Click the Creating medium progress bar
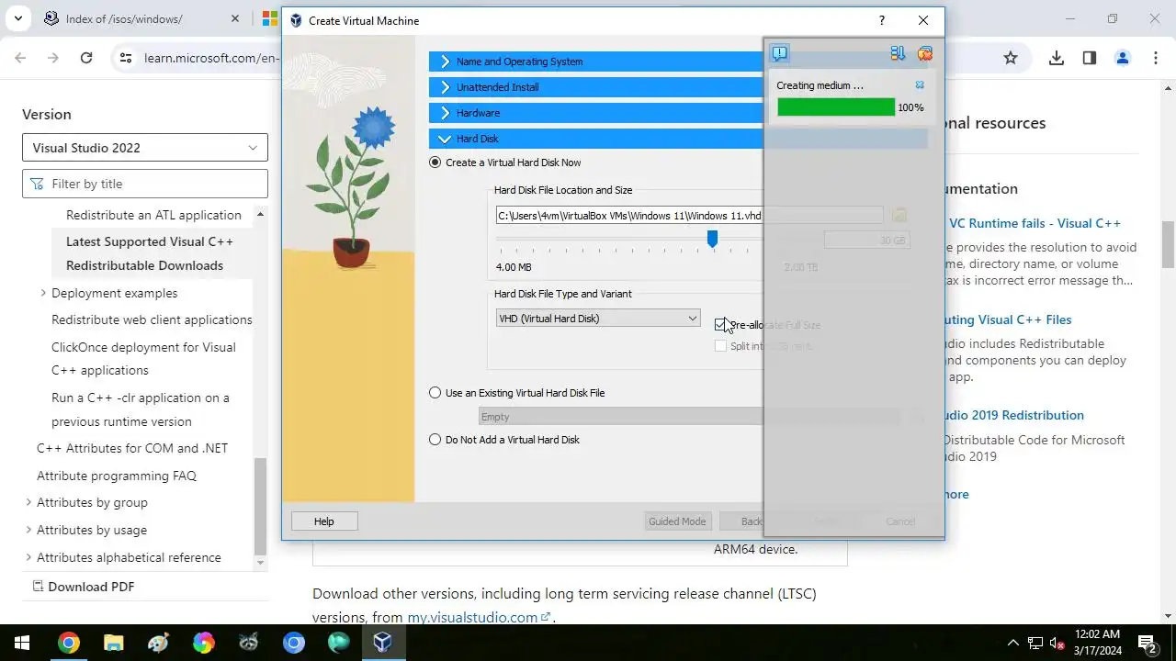The width and height of the screenshot is (1176, 661). pos(836,107)
